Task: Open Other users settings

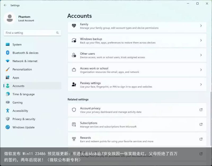Action: coord(137,55)
